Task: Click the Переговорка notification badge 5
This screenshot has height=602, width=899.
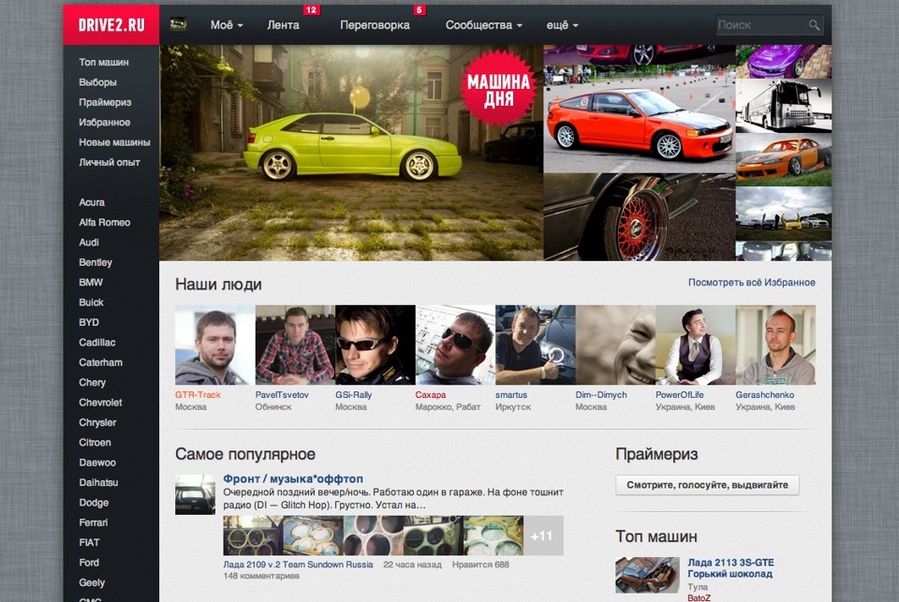Action: tap(420, 9)
